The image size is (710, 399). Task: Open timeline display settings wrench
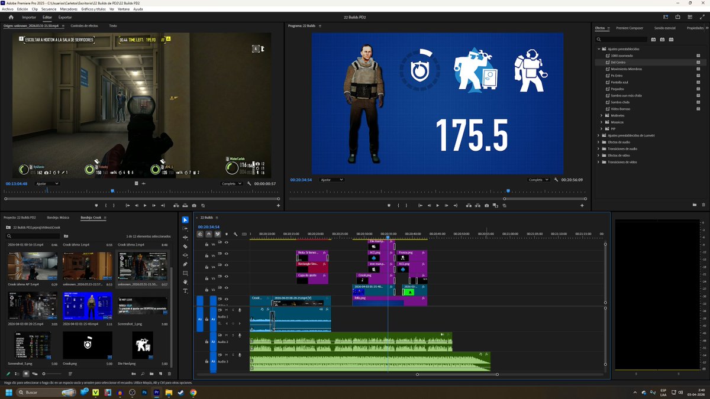(235, 234)
